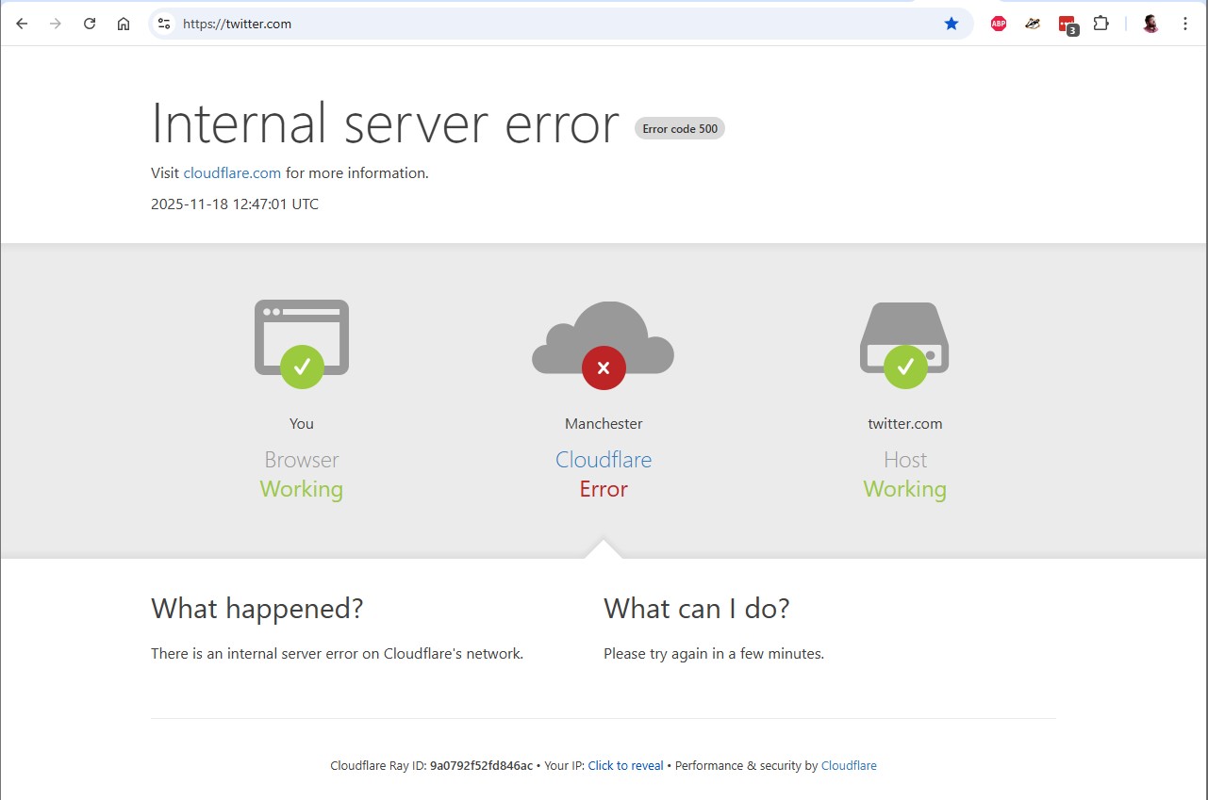
Task: Click the site information icon in address bar
Action: (x=164, y=24)
